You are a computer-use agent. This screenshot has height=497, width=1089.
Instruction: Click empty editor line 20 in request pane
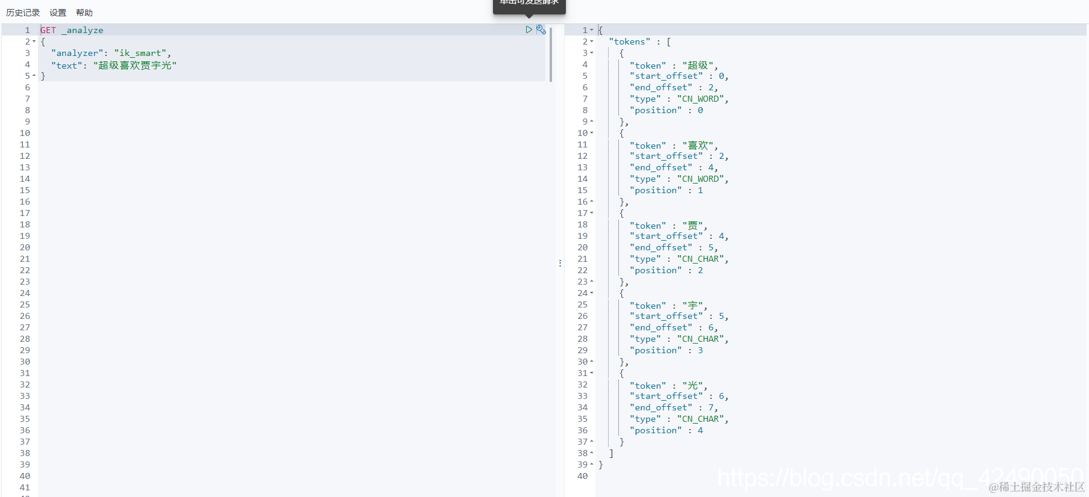click(292, 247)
